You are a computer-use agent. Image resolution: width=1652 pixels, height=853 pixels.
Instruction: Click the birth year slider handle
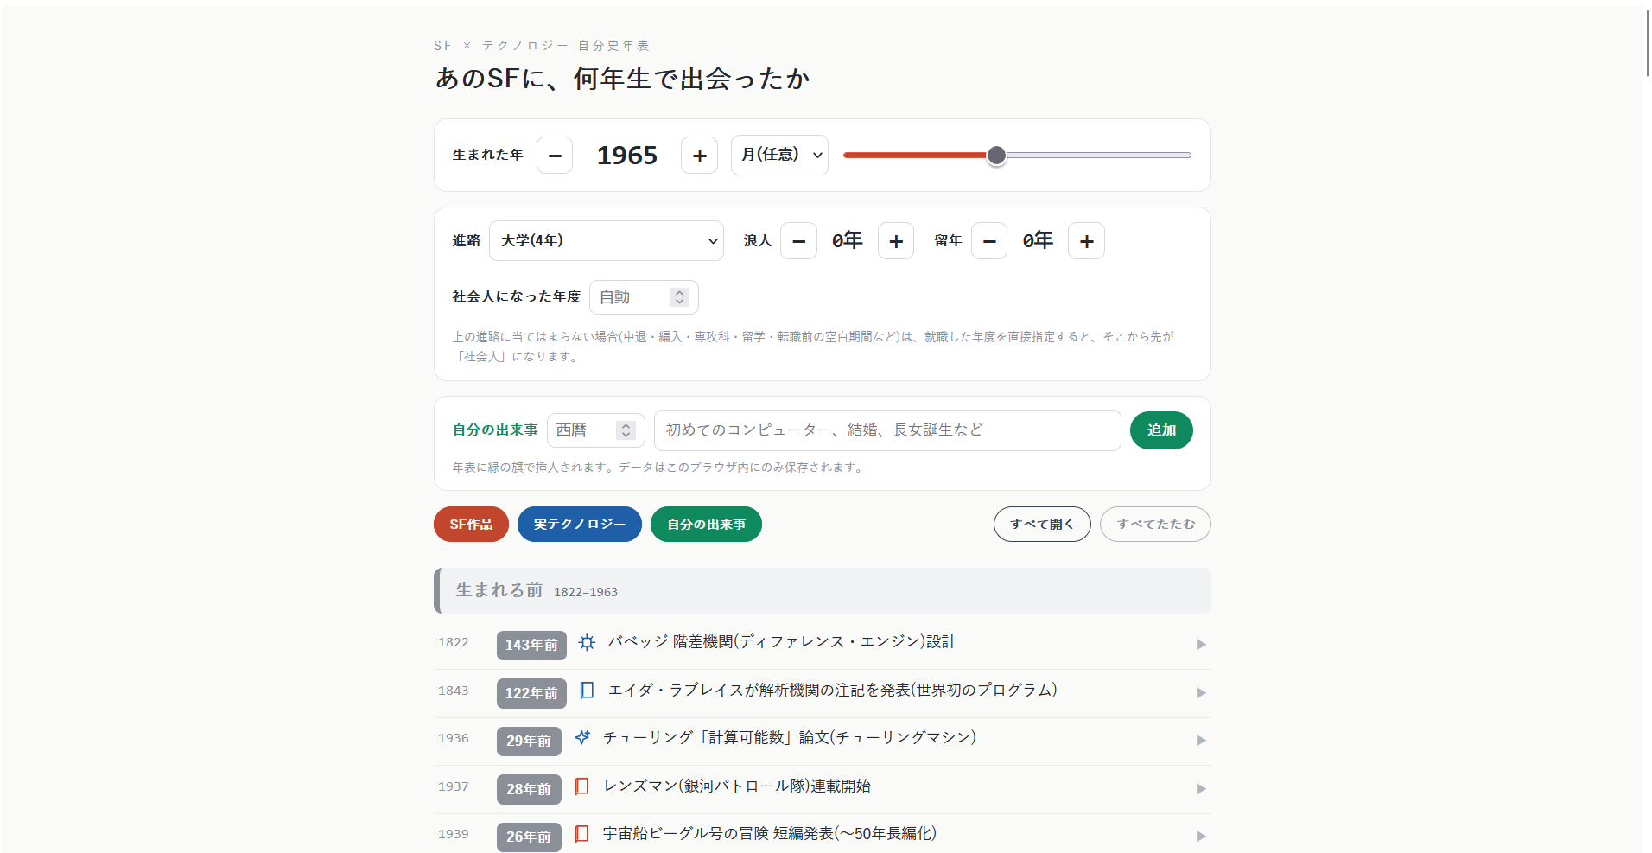[996, 156]
